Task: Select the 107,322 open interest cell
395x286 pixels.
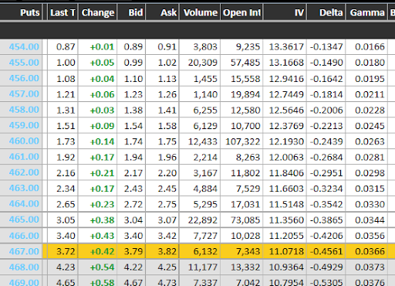Action: pyautogui.click(x=241, y=141)
